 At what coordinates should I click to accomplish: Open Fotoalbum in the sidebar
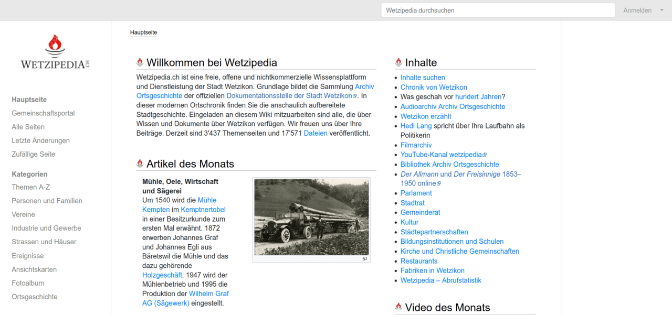28,283
